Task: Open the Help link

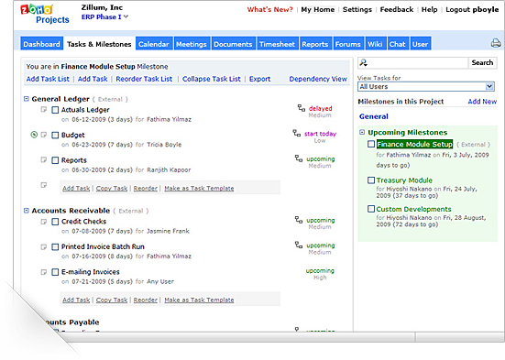Action: [429, 10]
